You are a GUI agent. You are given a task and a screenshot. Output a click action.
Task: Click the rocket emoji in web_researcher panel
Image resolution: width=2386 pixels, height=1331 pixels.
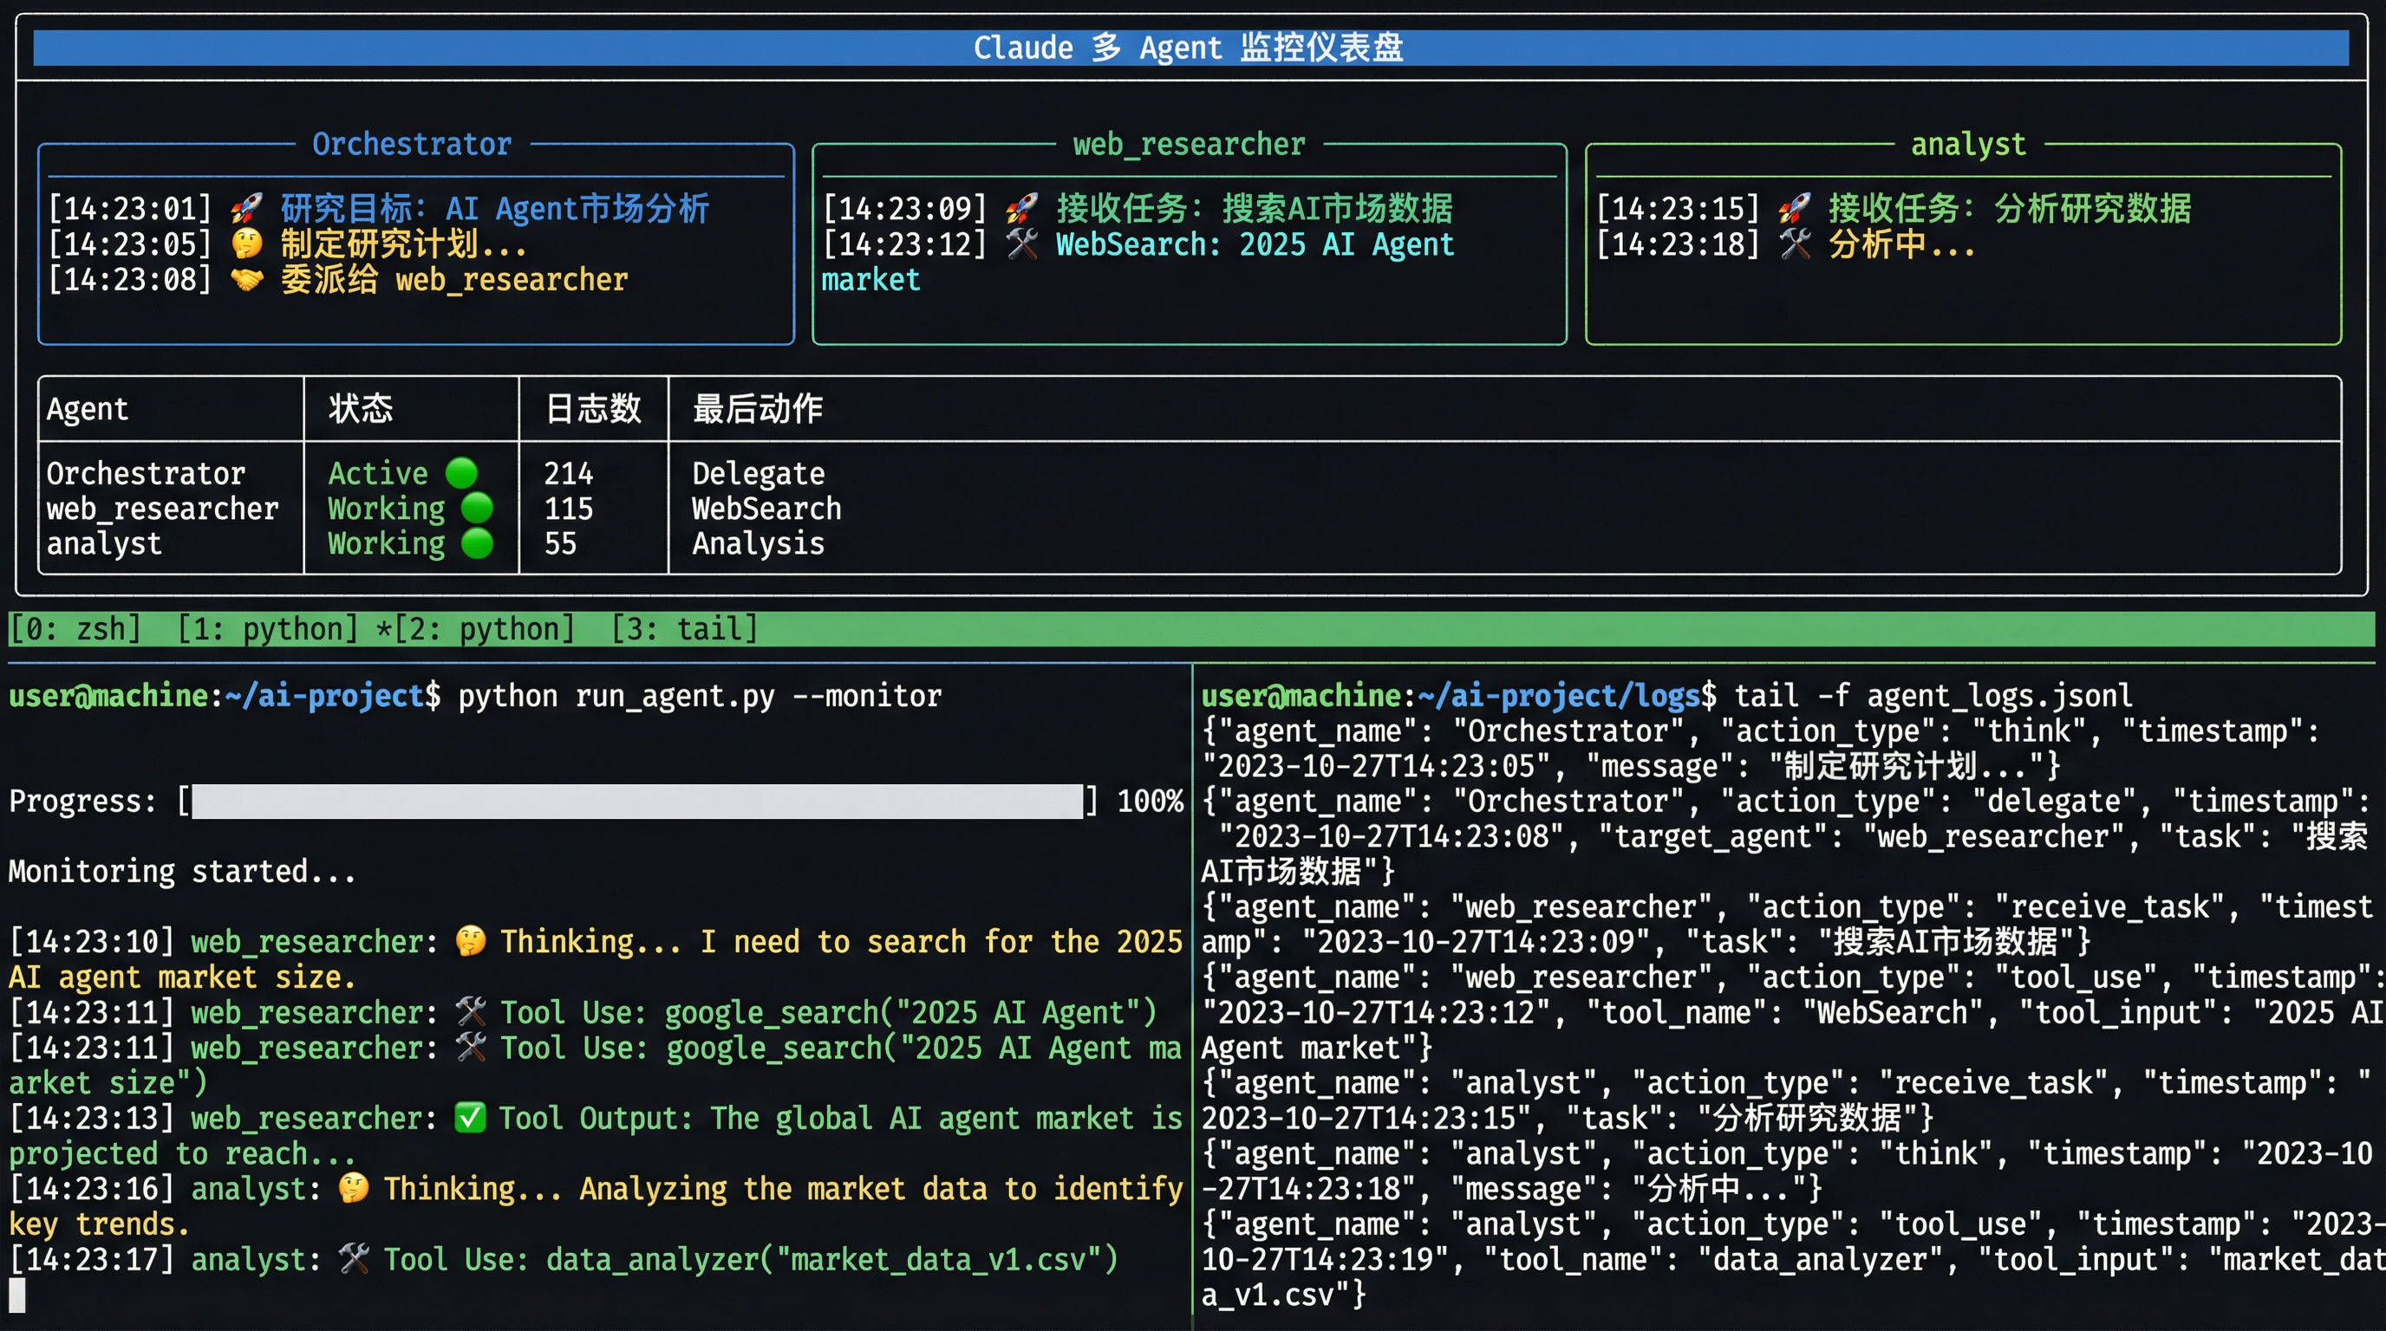pos(1021,208)
